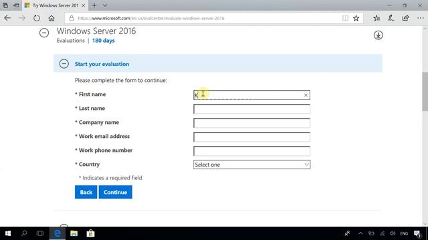The width and height of the screenshot is (428, 240).
Task: Open the Windows Start menu
Action: (x=8, y=233)
